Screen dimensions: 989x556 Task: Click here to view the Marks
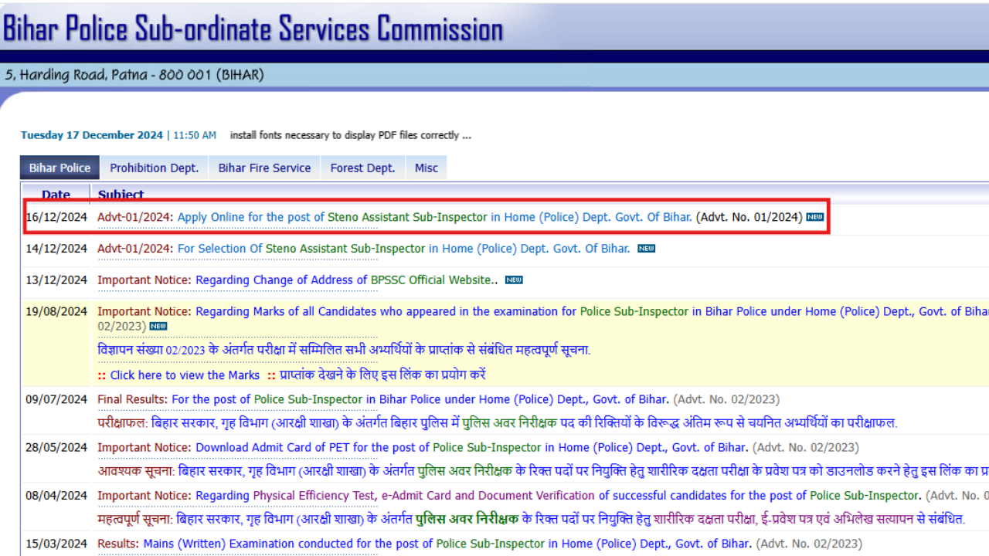(x=185, y=375)
